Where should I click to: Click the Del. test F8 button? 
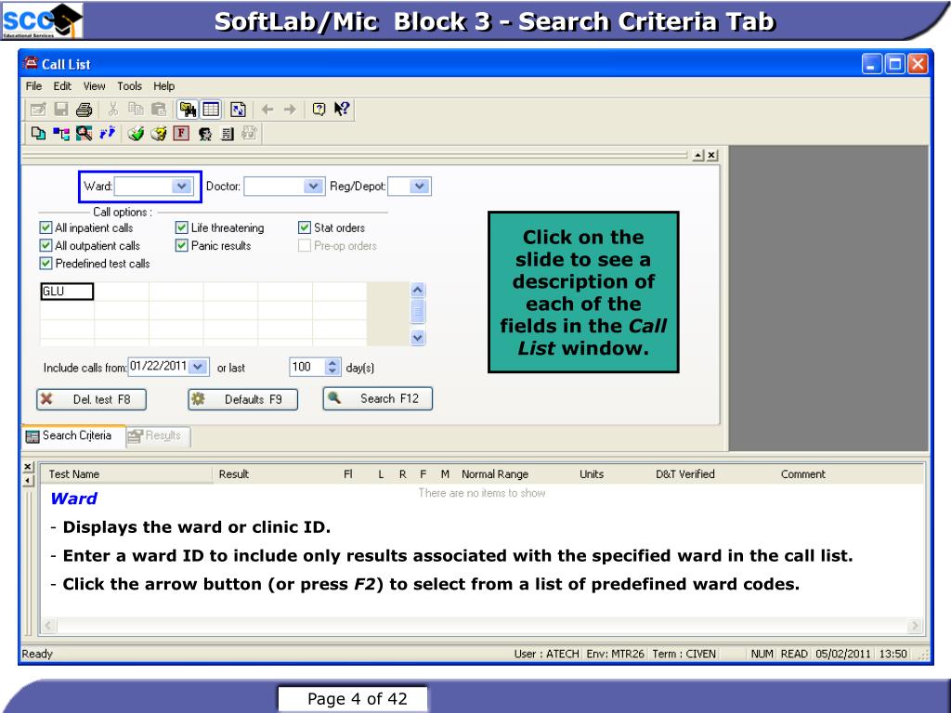point(92,399)
